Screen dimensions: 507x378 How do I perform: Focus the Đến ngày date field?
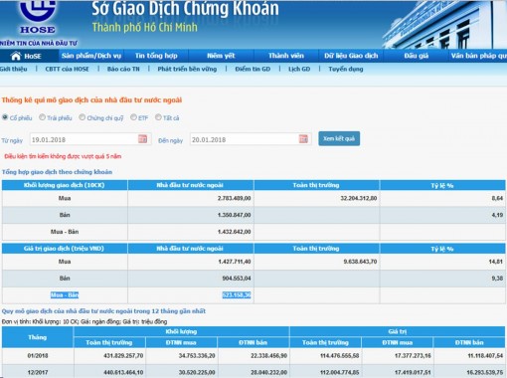coord(251,139)
